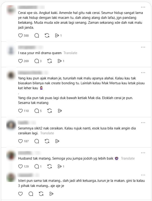Reply to the 'Cerai xpe sis' comment
152x201 pixels.
[x=37, y=35]
